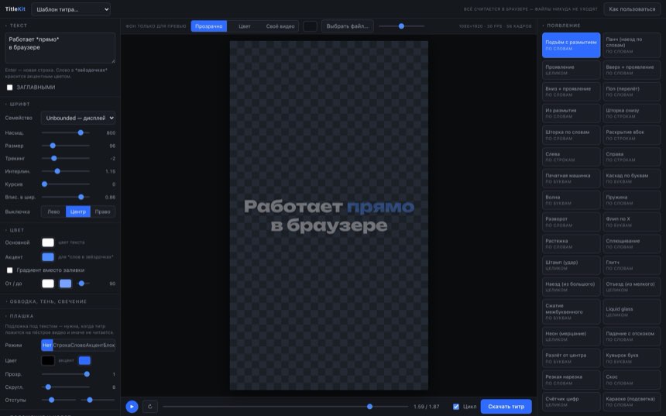666x416 pixels.
Task: Disable the Цикл loop checkbox
Action: [456, 407]
